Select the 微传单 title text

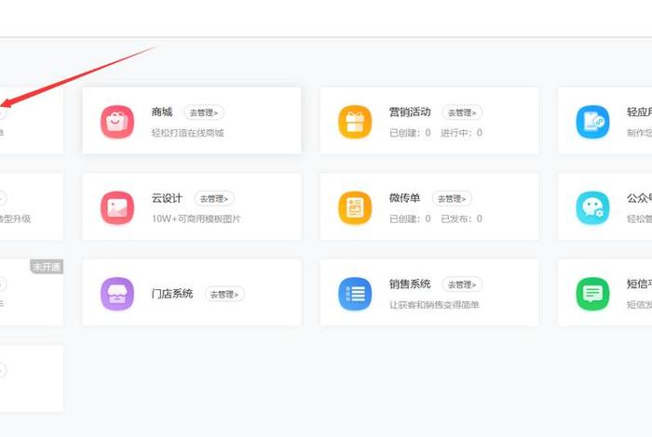click(x=404, y=198)
